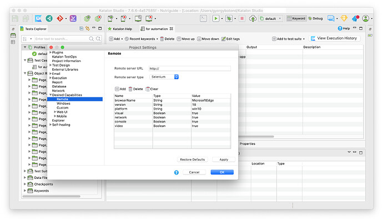Open the Git icon dropdown arrow
The height and width of the screenshot is (221, 383).
[66, 19]
